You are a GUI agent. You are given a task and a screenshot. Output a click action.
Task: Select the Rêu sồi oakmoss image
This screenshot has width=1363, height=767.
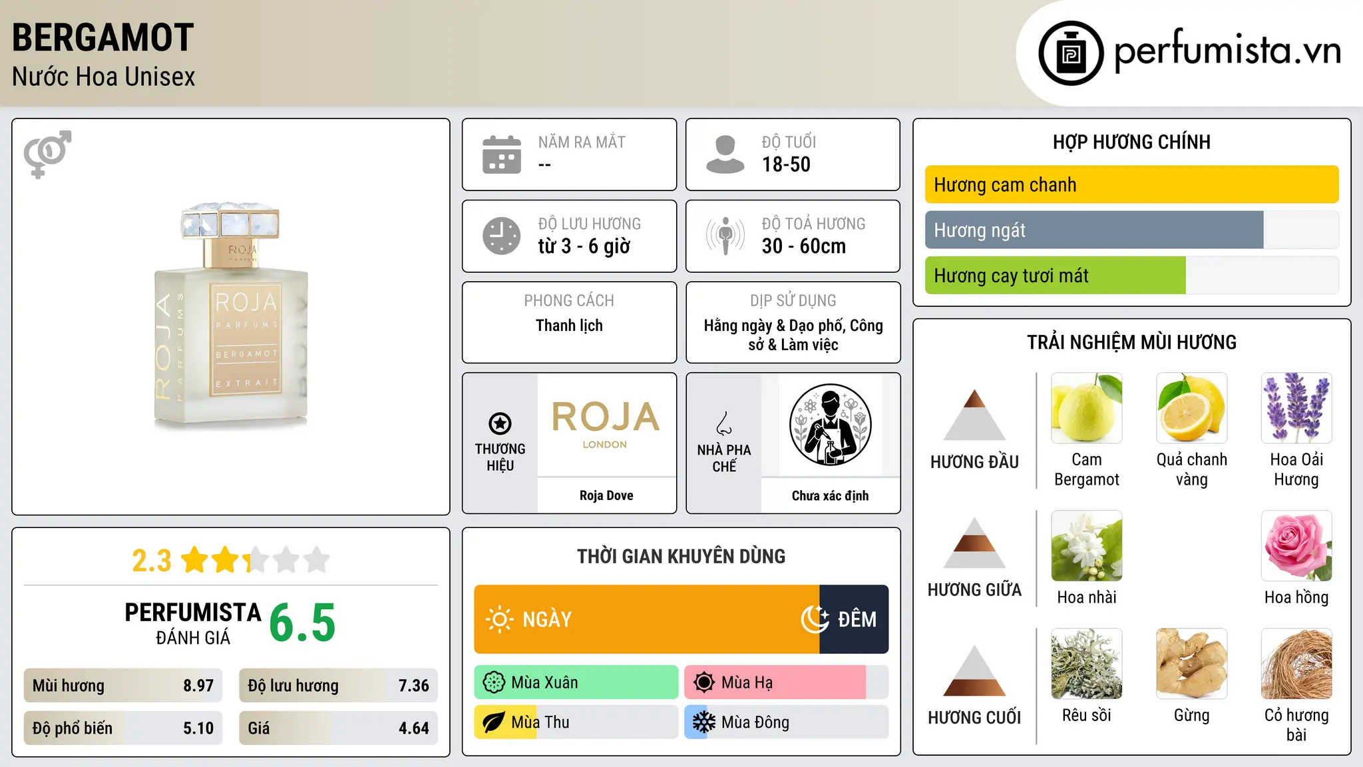pyautogui.click(x=1087, y=664)
